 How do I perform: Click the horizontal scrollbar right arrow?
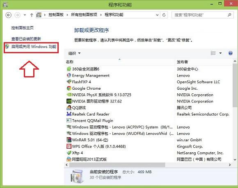coord(230,165)
